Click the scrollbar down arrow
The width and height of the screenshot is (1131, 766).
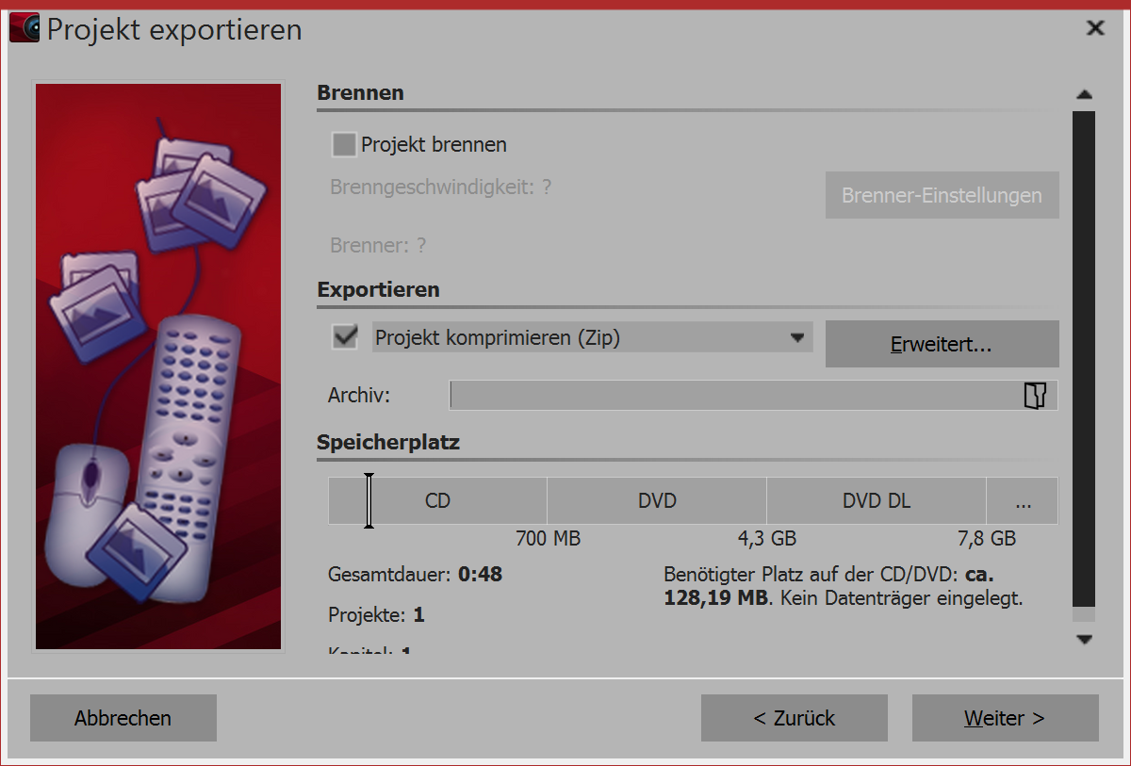point(1085,637)
